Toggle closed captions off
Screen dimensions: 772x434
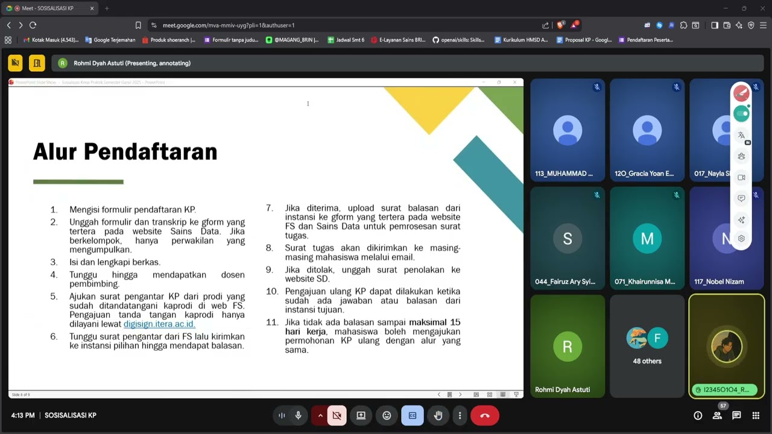point(413,415)
